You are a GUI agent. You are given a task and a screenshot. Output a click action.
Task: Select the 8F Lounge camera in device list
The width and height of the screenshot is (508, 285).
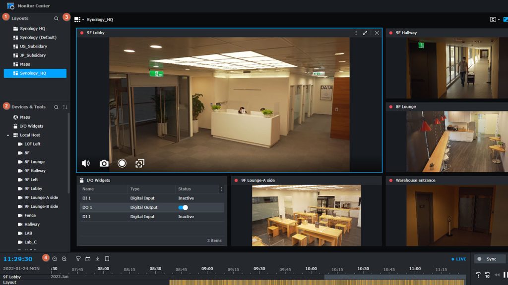(x=34, y=162)
